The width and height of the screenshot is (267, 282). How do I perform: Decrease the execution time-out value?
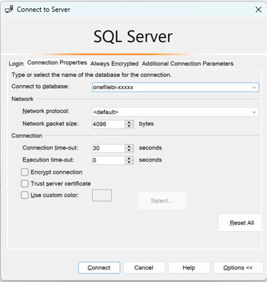click(129, 162)
